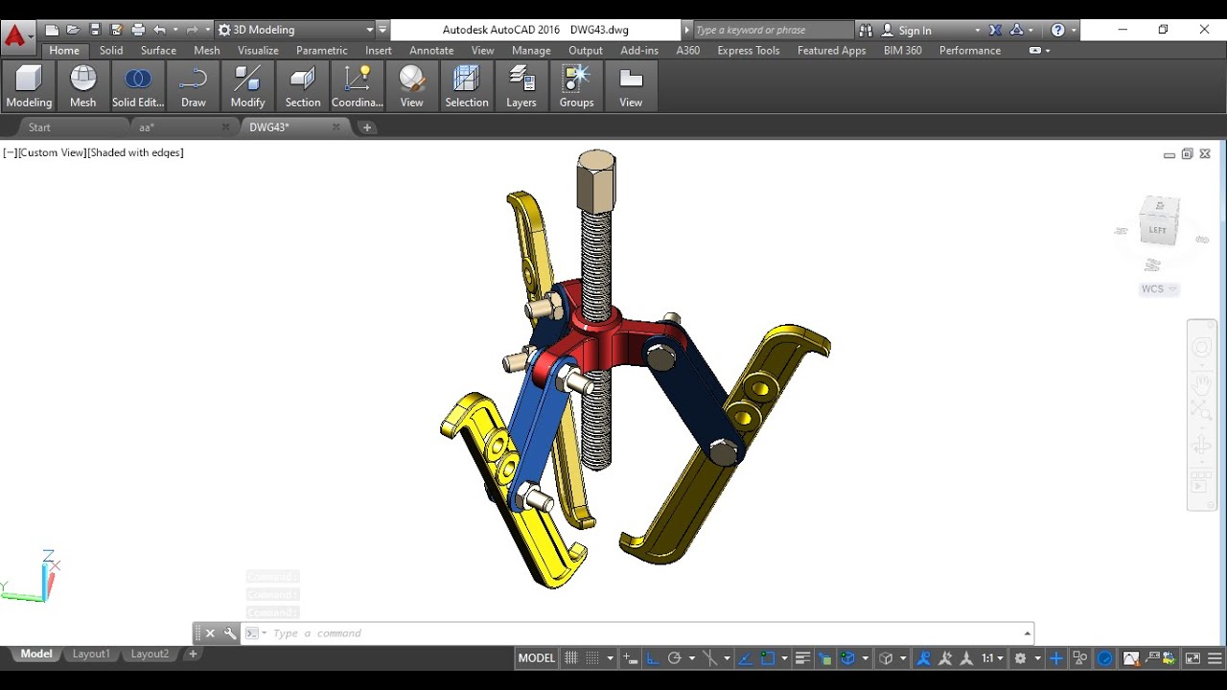Click the Autodesk Exchange Apps X icon
This screenshot has width=1227, height=690.
pos(996,30)
